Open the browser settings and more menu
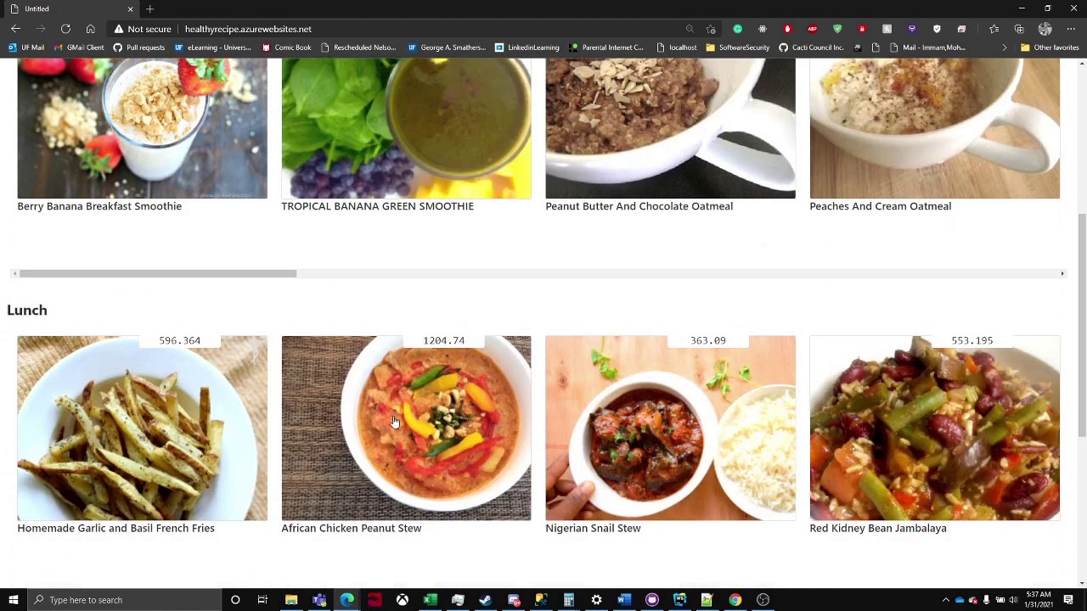1087x611 pixels. [1071, 29]
